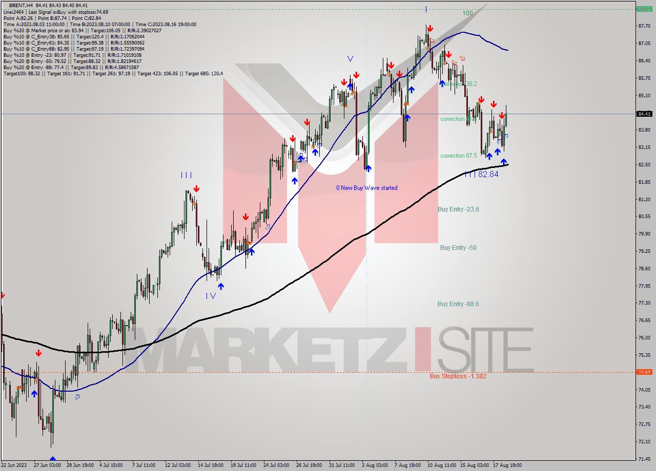The image size is (656, 471).
Task: Click the 83.80 price axis label
Action: coord(644,130)
